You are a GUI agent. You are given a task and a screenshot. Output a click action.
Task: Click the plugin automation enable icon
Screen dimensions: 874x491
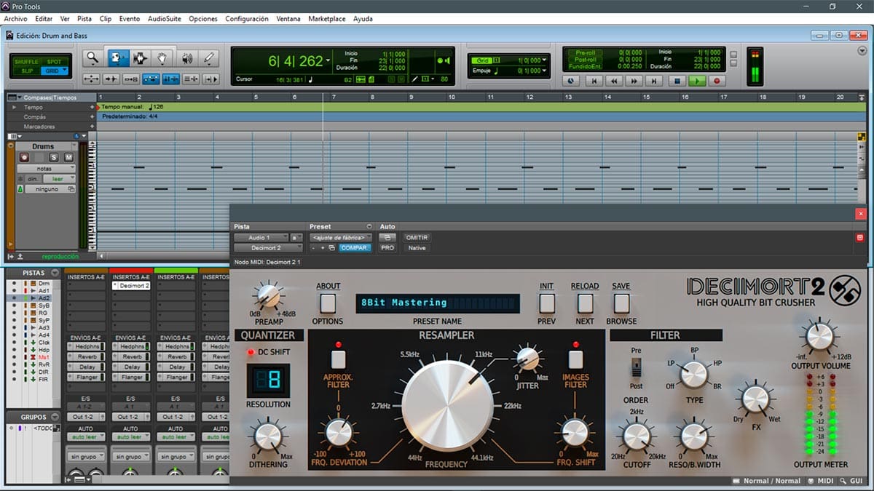pyautogui.click(x=388, y=237)
